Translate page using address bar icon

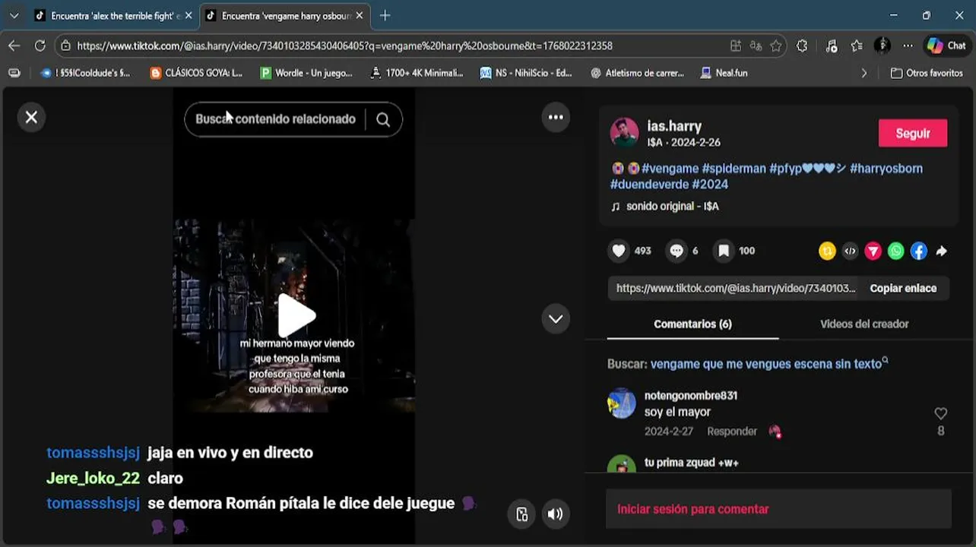click(x=756, y=46)
